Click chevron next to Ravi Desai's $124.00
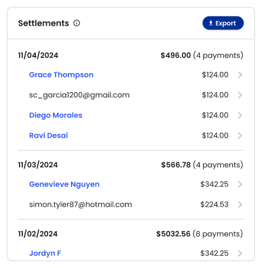 click(x=240, y=135)
